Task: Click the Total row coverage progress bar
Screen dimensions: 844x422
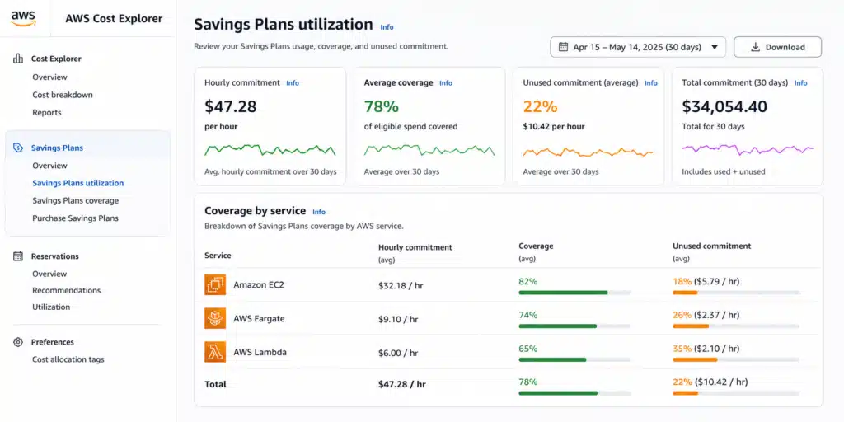Action: (x=574, y=393)
